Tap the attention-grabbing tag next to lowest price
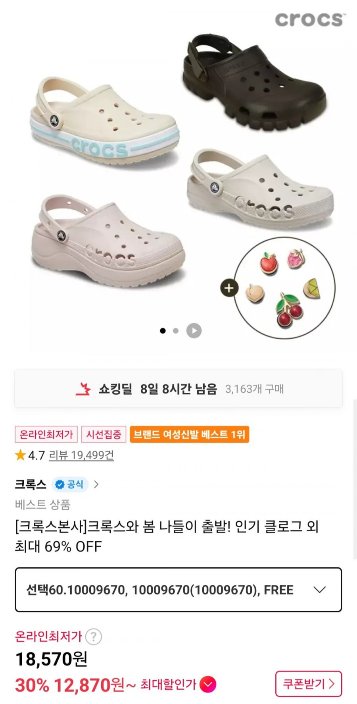Image resolution: width=357 pixels, height=704 pixels. pyautogui.click(x=104, y=434)
